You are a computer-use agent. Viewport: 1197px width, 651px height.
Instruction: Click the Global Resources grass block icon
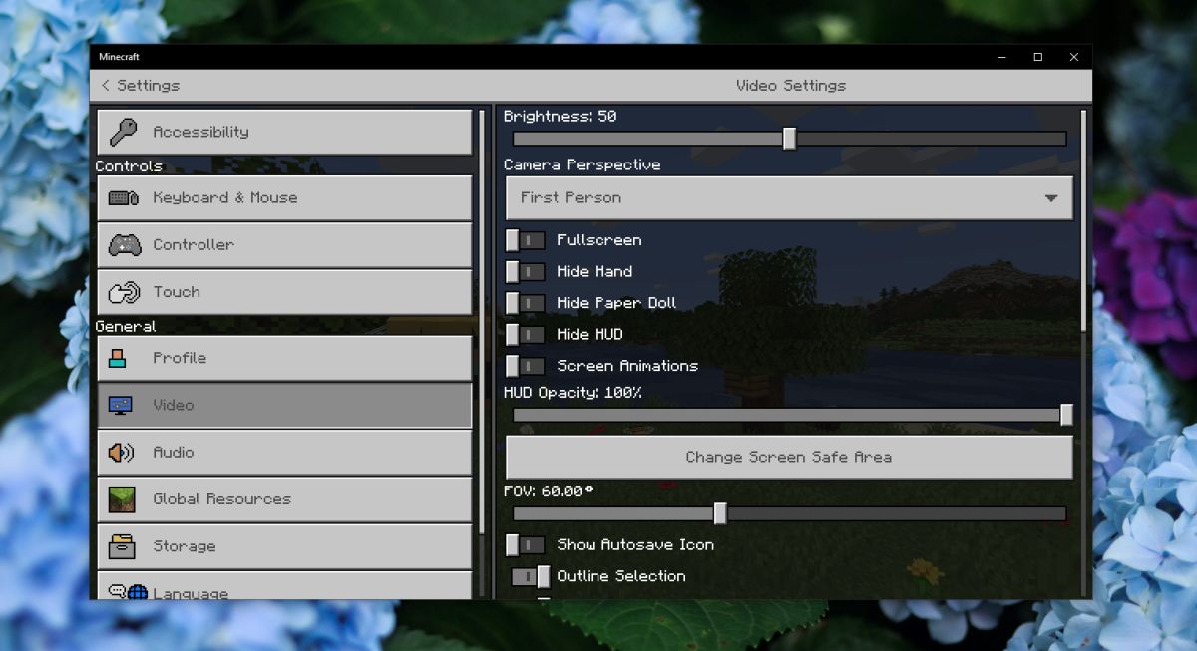tap(121, 499)
